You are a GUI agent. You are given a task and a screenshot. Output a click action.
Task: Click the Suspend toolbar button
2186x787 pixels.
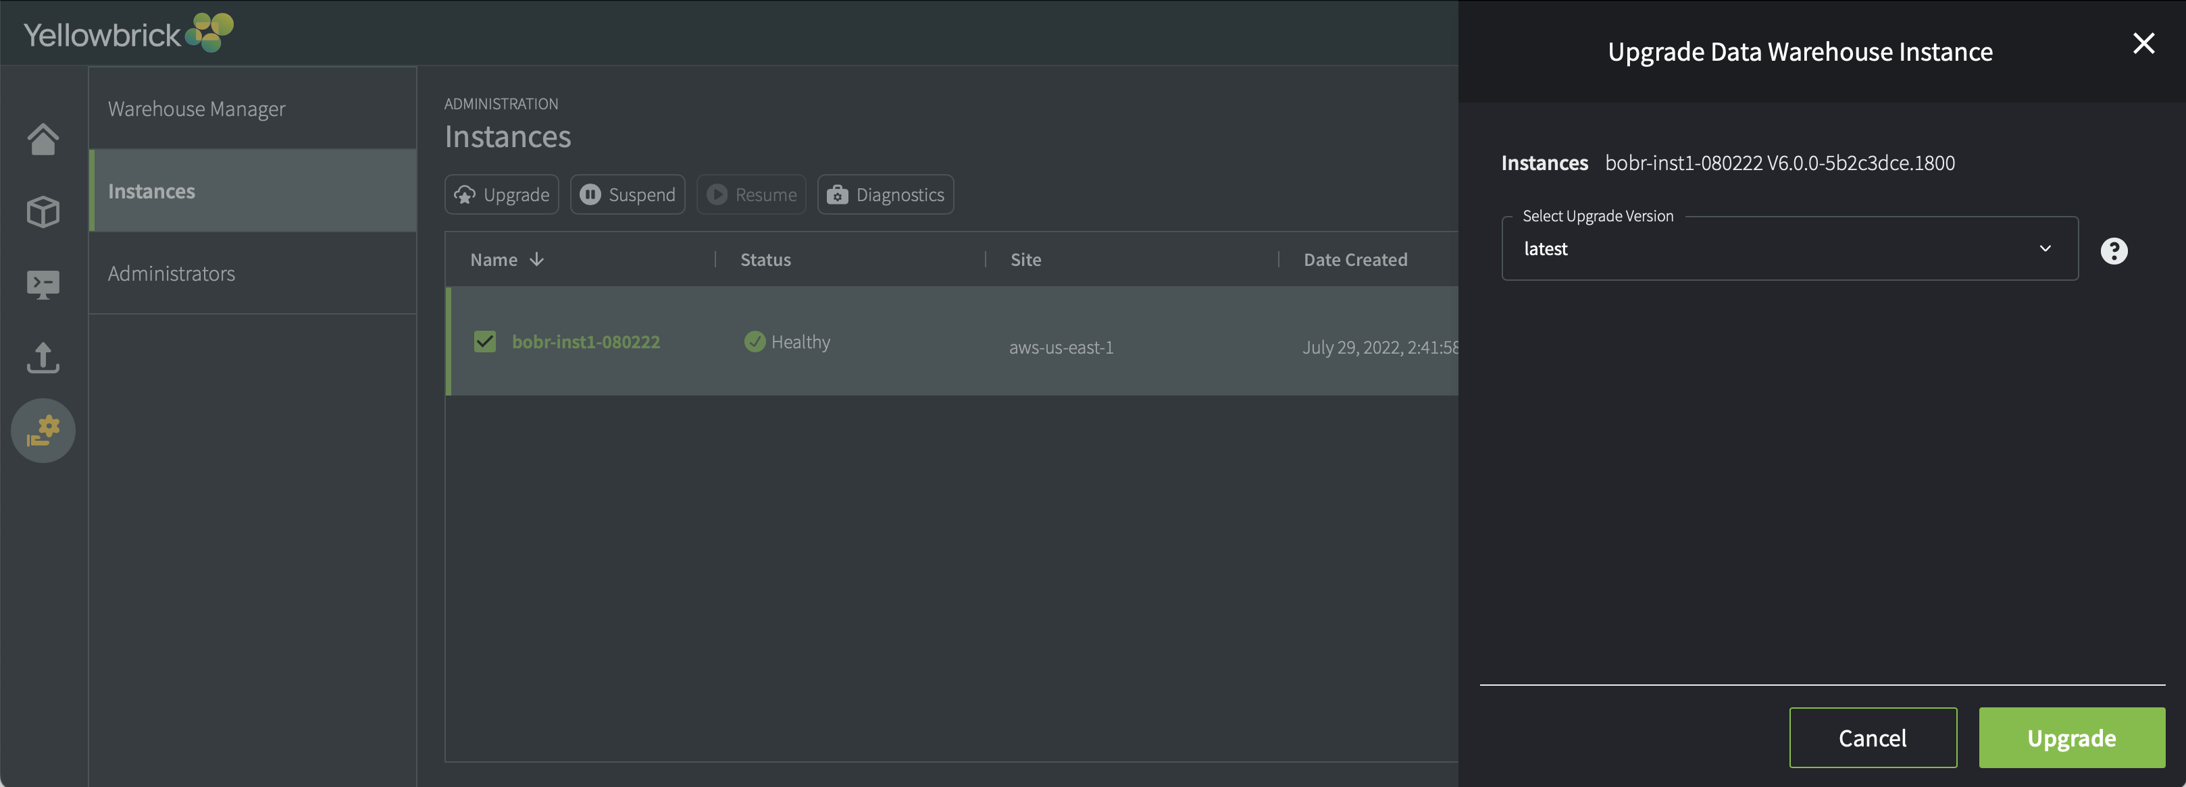click(x=628, y=195)
